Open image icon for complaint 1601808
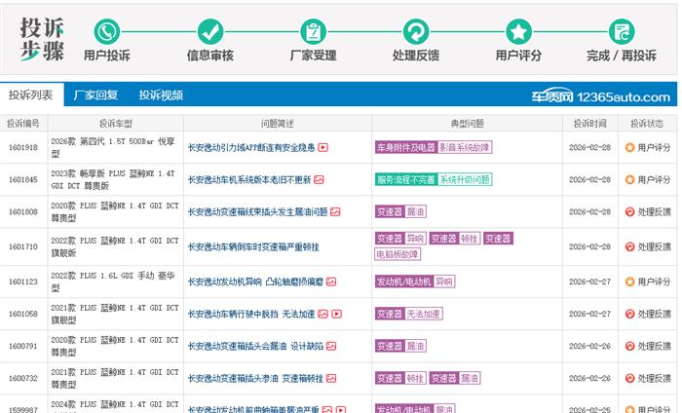The height and width of the screenshot is (413, 682). coord(335,212)
